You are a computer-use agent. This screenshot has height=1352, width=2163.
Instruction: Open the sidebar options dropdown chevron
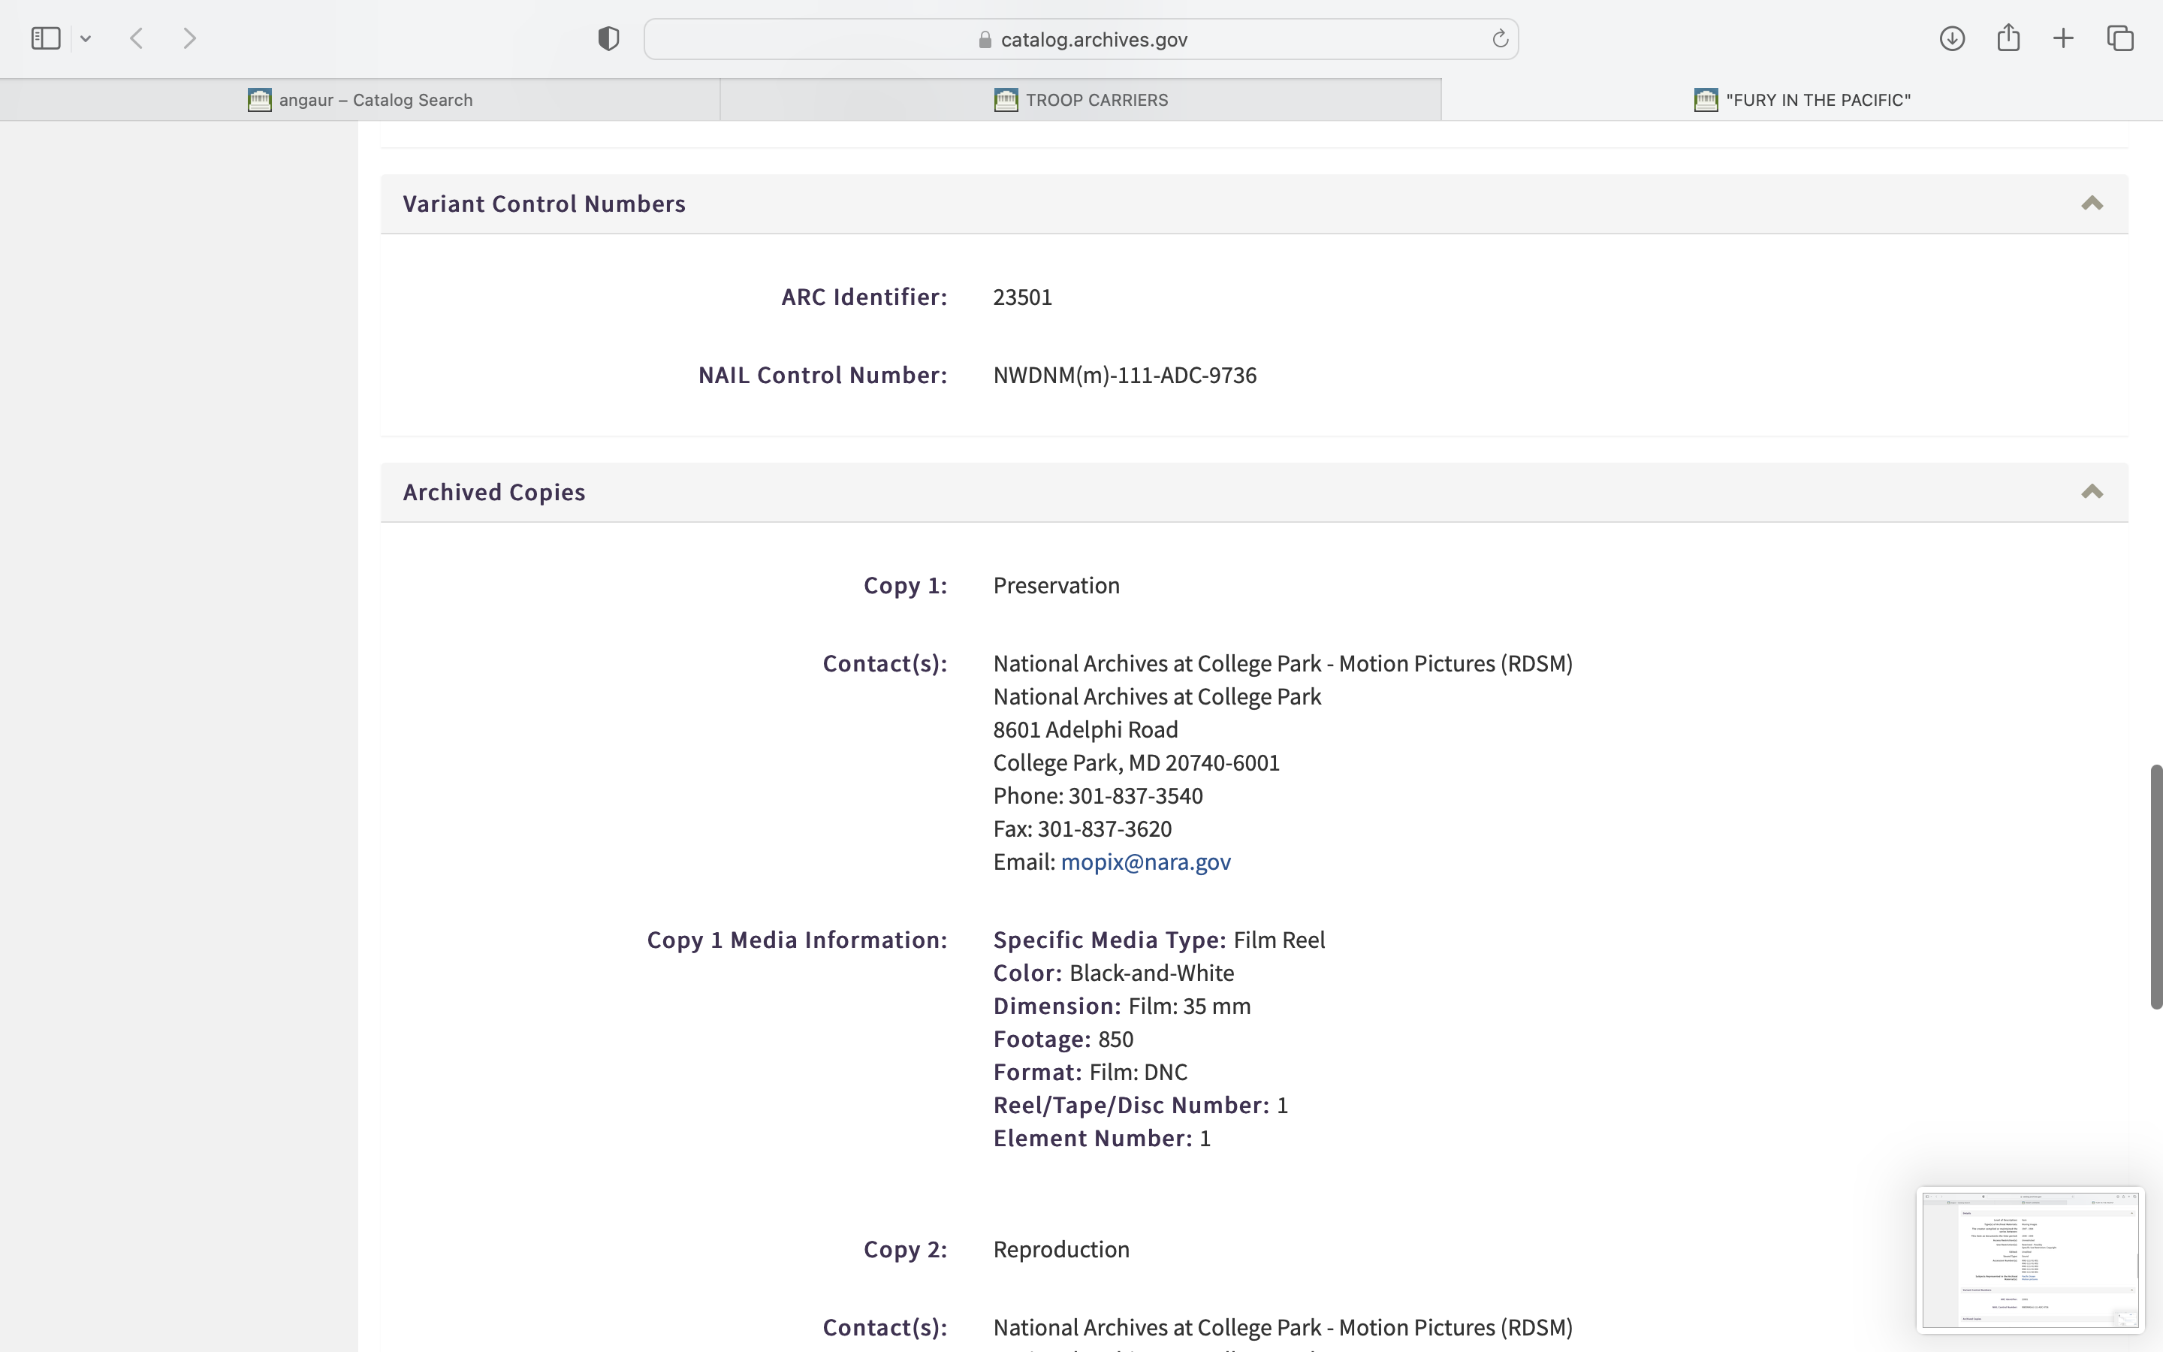click(x=86, y=38)
